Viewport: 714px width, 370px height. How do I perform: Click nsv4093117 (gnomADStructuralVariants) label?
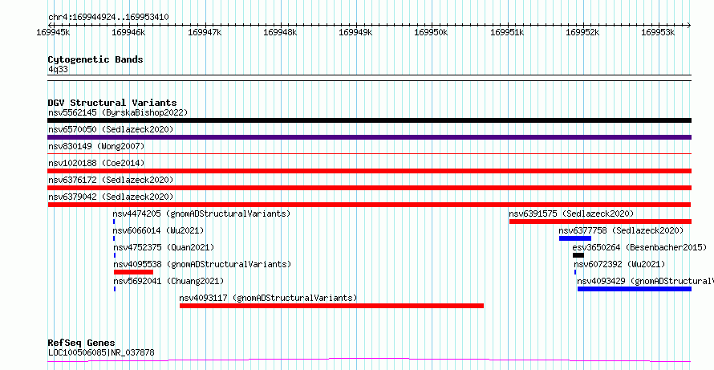coord(268,298)
